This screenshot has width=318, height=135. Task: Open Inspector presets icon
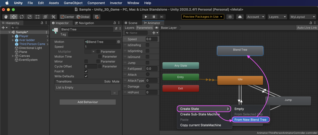(116, 29)
